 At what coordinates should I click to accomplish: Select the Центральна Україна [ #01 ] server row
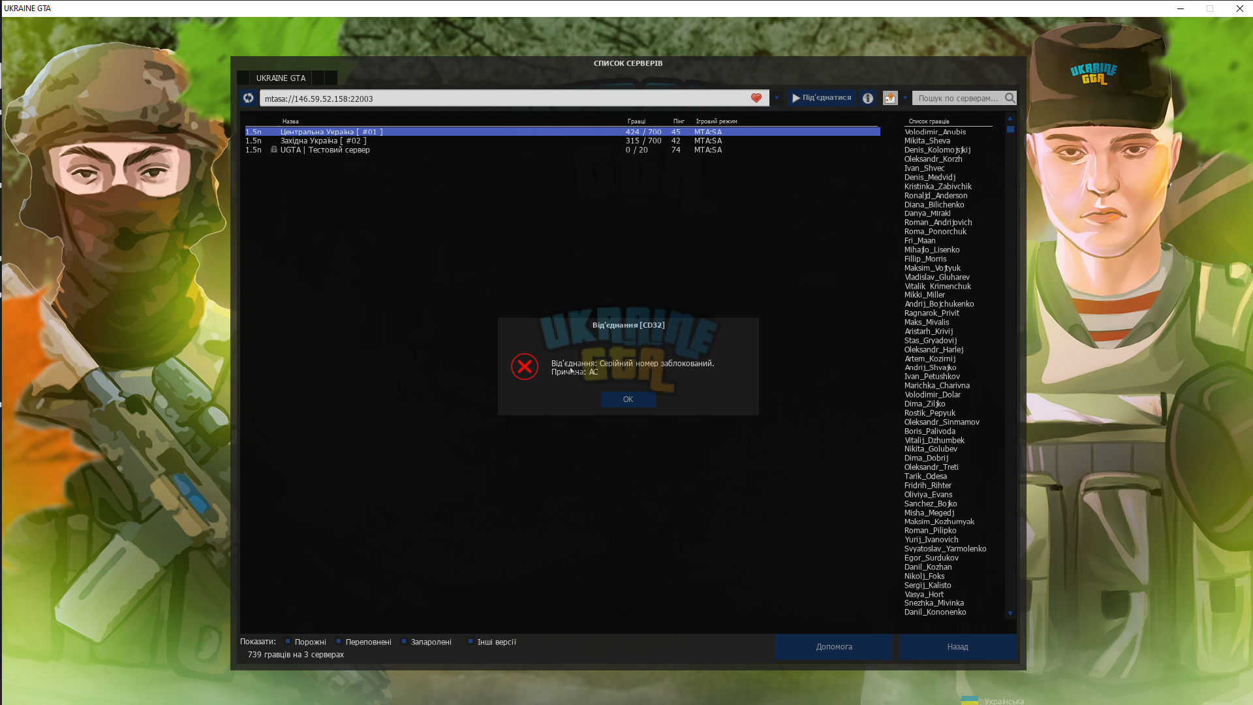[563, 132]
